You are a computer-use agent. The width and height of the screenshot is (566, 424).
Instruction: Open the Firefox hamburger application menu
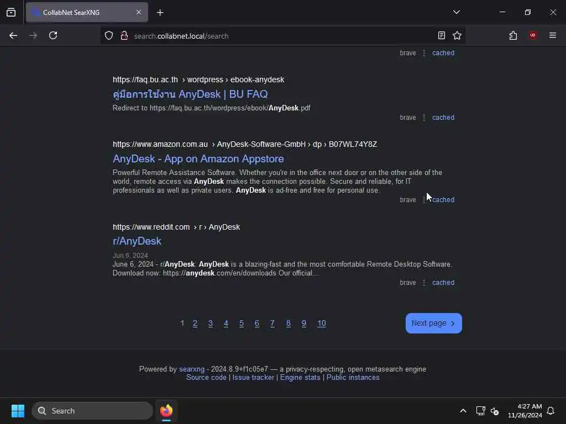552,35
